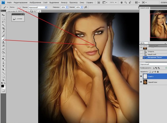
Task: Open the Фильтр menu
Action: coord(64,2)
